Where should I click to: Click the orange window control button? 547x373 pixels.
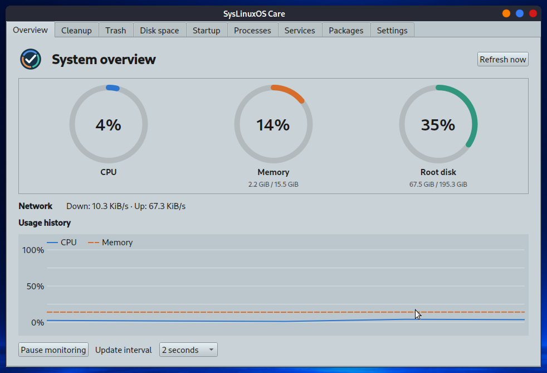(506, 13)
